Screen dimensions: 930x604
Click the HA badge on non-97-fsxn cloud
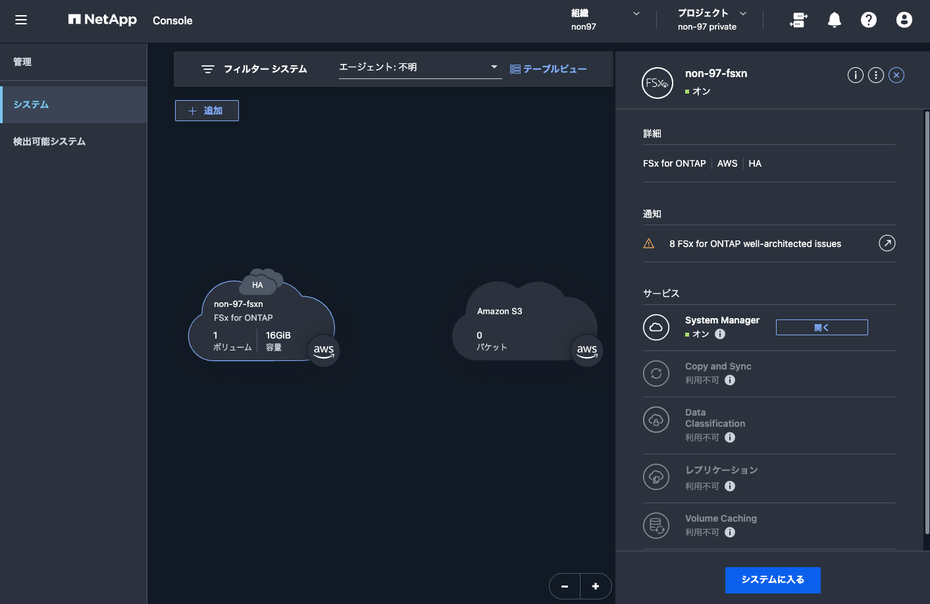pyautogui.click(x=257, y=285)
